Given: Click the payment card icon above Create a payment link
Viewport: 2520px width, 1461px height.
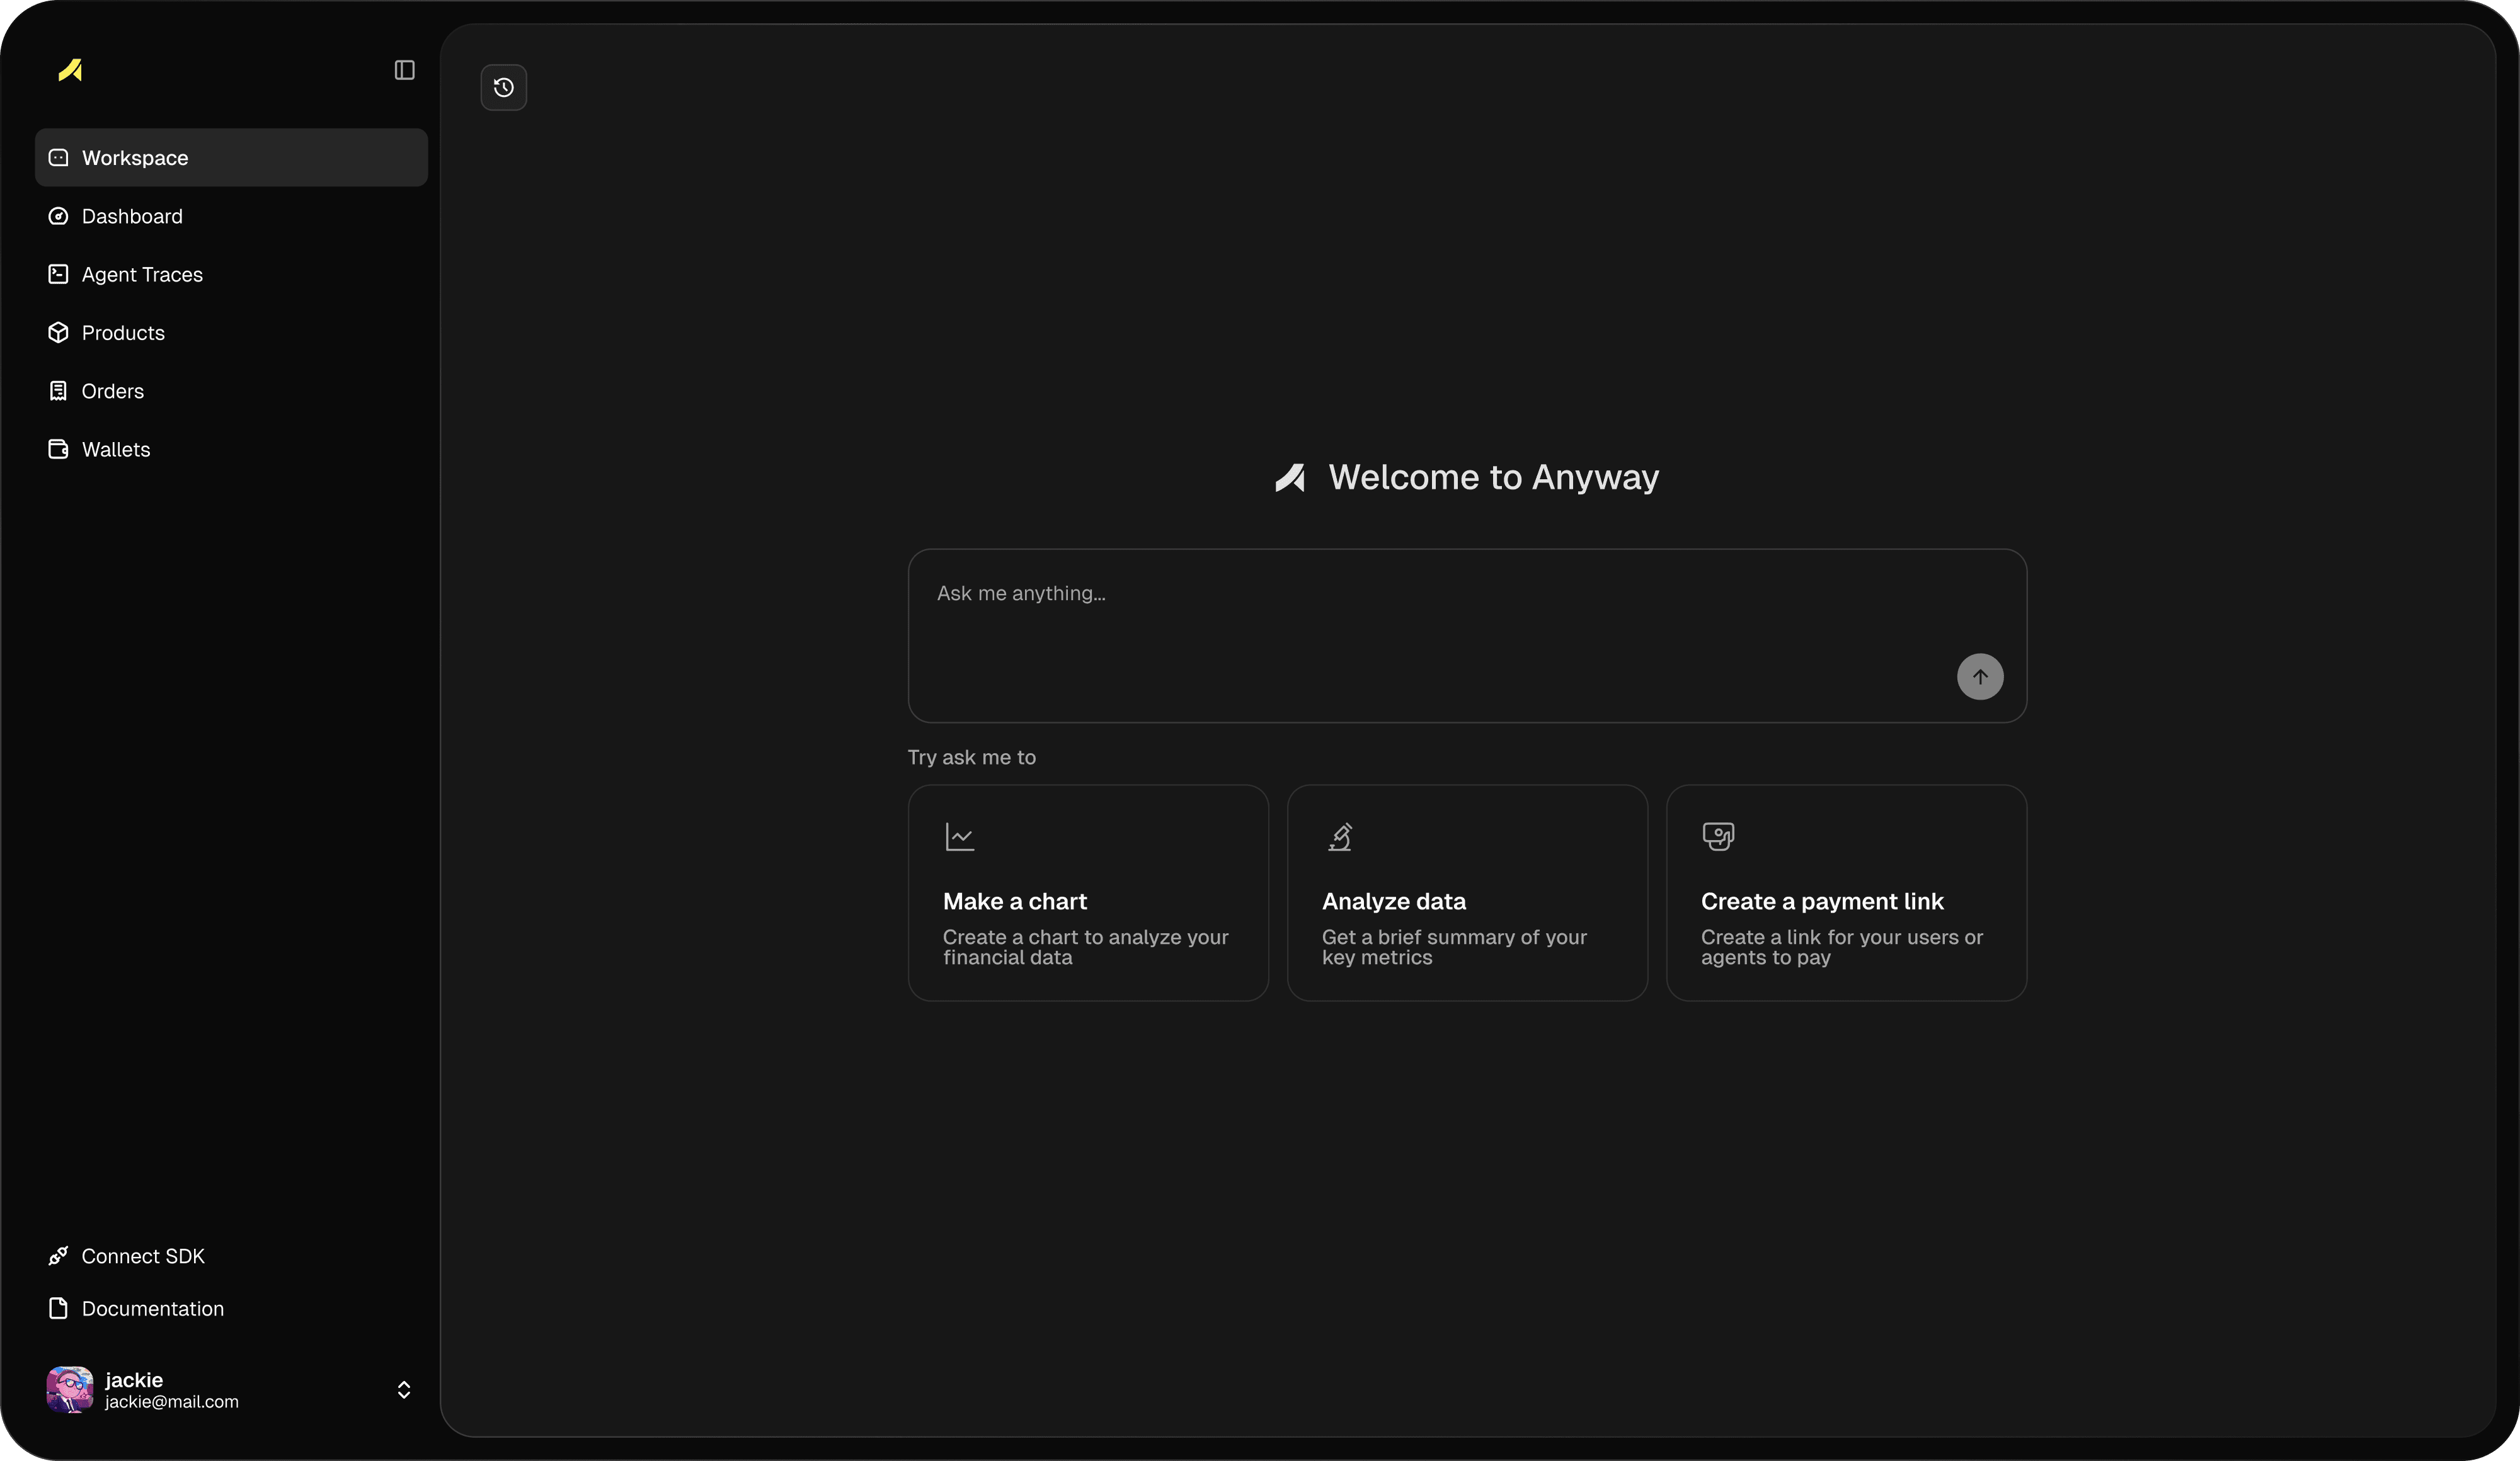Looking at the screenshot, I should (x=1718, y=836).
